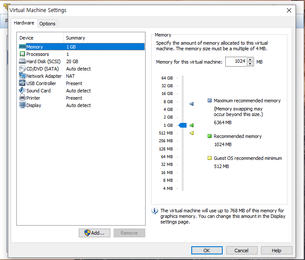
Task: Click the Device column header
Action: pos(40,38)
